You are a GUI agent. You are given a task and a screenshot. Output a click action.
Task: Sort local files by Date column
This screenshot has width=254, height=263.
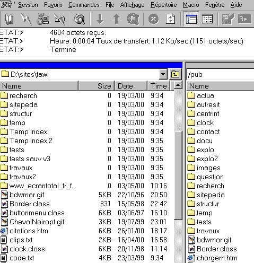pos(131,86)
